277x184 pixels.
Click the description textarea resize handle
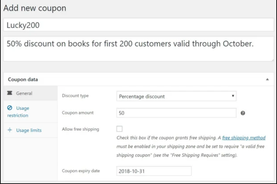point(272,59)
